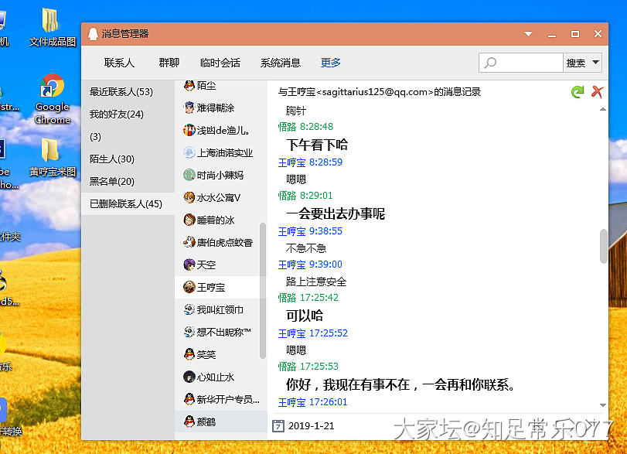Open the title bar menu triangle
Image resolution: width=627 pixels, height=454 pixels.
[x=528, y=34]
